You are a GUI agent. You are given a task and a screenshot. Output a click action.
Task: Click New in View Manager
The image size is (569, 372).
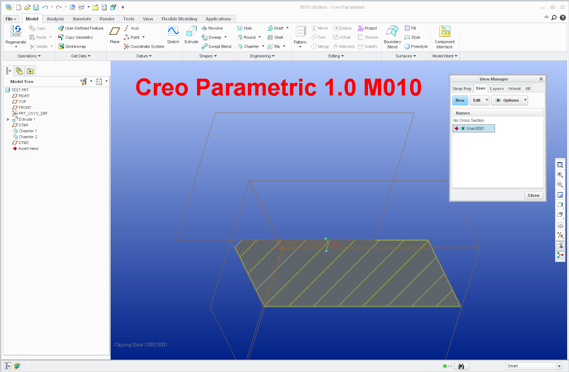(x=460, y=100)
